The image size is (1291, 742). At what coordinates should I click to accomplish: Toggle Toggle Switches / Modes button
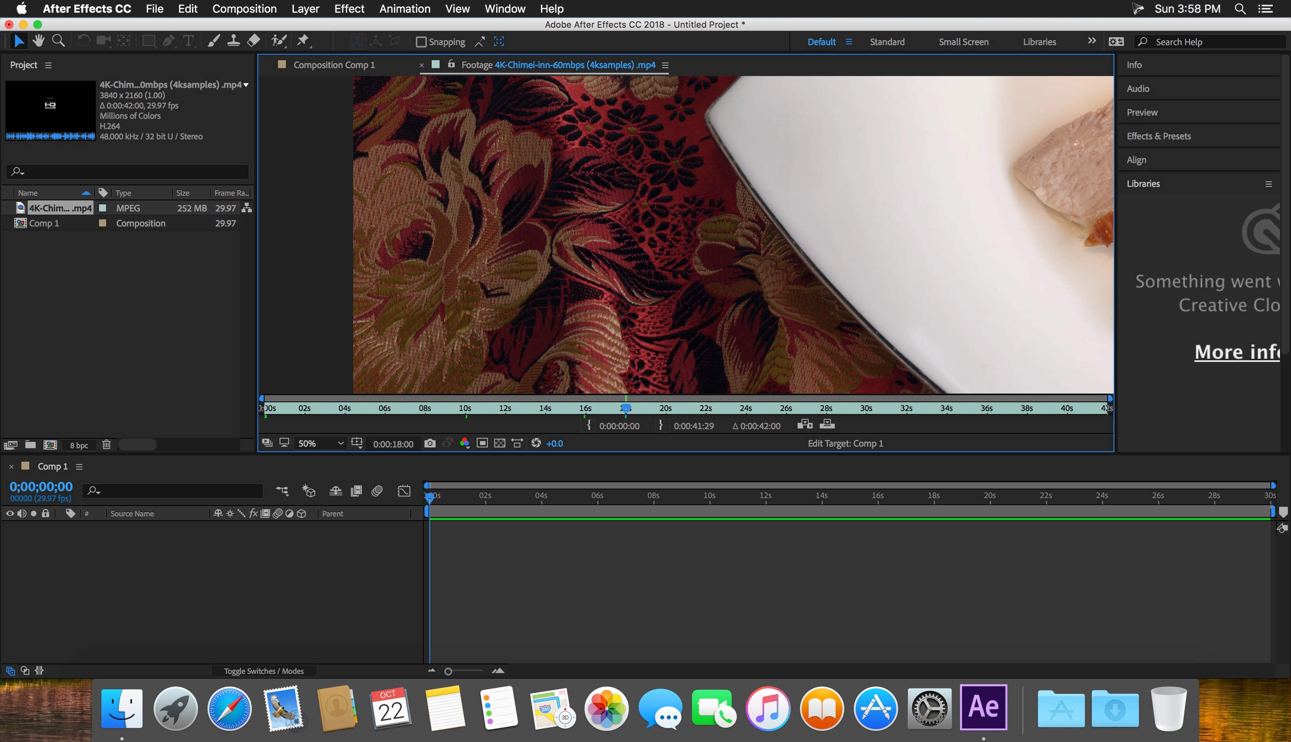tap(263, 671)
